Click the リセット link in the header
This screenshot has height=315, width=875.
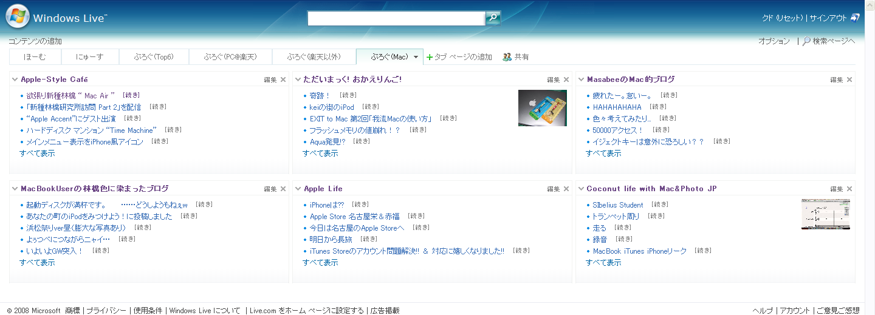(x=789, y=18)
